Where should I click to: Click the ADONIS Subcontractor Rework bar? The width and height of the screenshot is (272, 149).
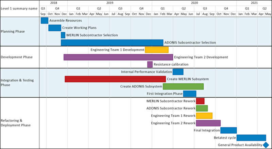coord(202,109)
